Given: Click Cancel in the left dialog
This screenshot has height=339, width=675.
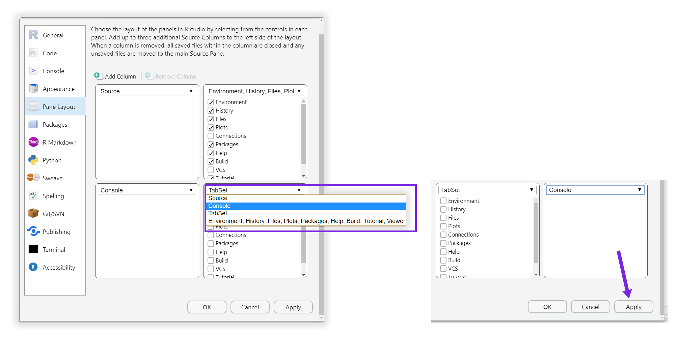Looking at the screenshot, I should coord(250,307).
